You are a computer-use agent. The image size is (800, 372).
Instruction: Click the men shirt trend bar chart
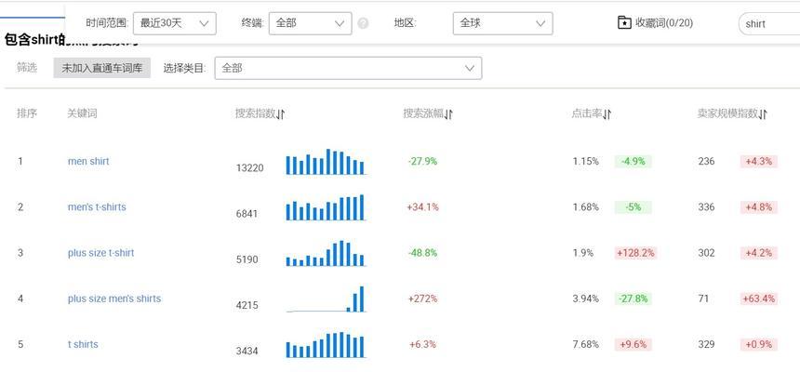(326, 162)
